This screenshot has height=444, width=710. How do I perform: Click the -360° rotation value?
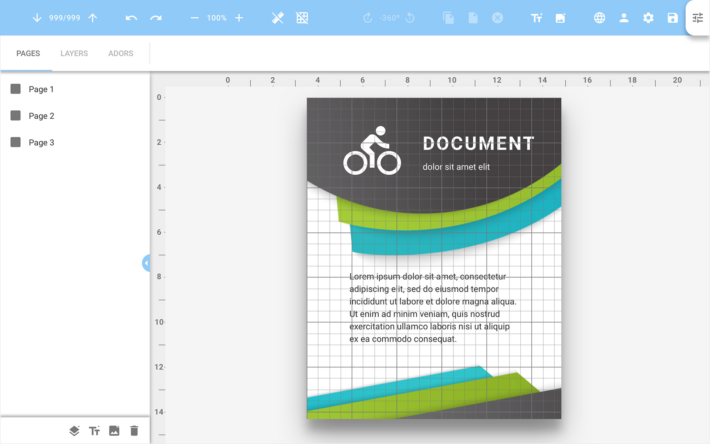389,18
